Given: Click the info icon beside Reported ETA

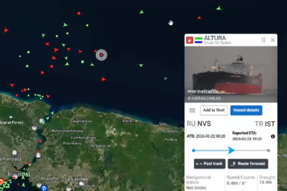Looking at the screenshot, I should (273, 136).
